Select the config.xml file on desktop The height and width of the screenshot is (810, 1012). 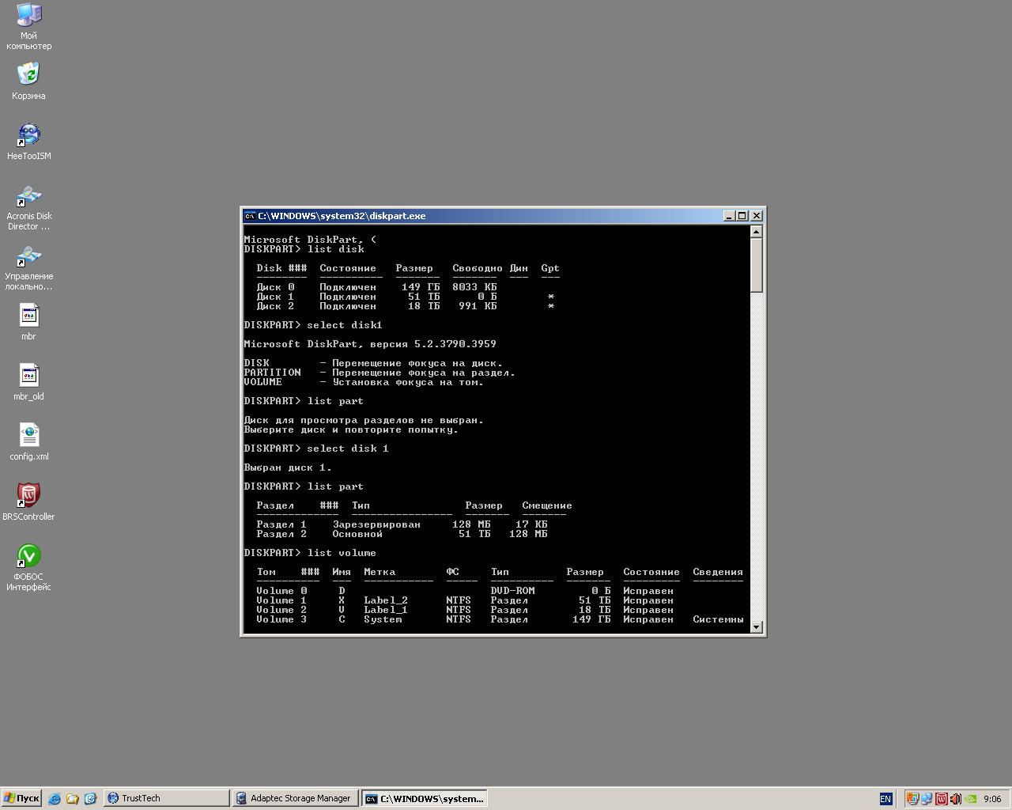28,436
